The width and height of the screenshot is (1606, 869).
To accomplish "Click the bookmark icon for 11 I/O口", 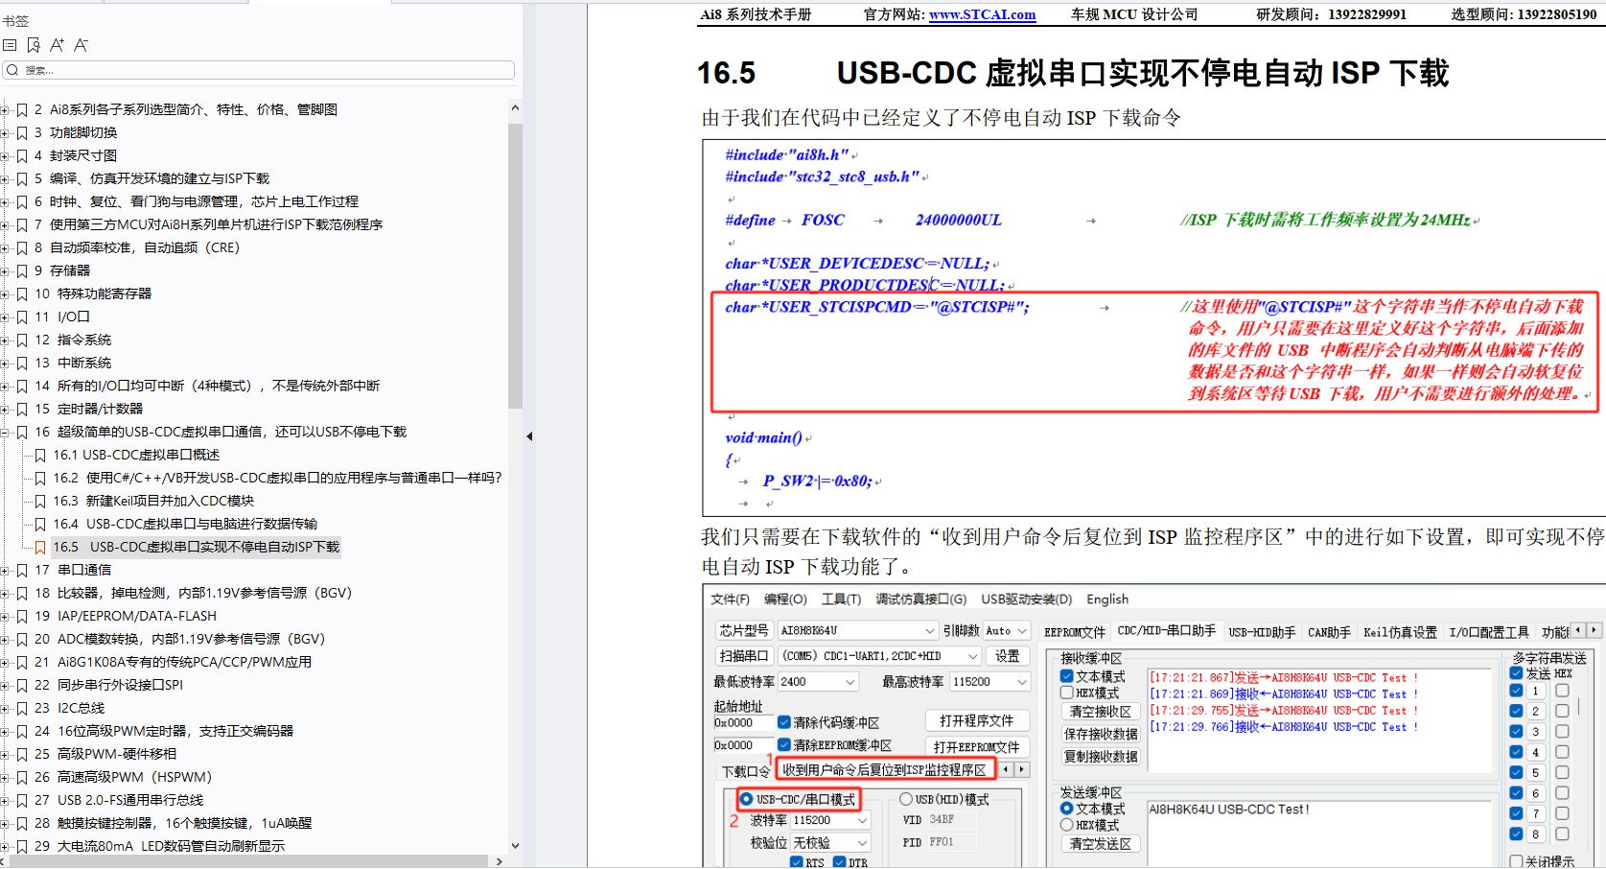I will (22, 317).
